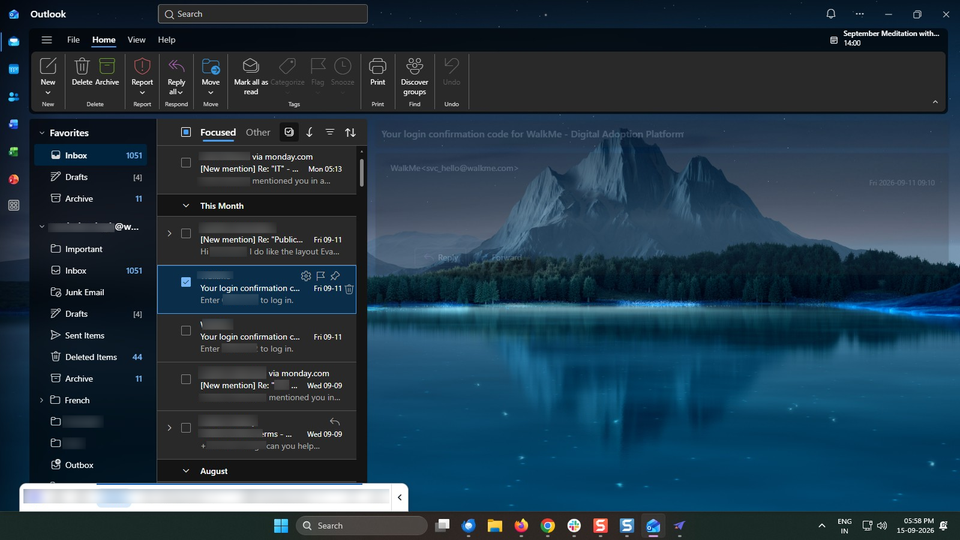The width and height of the screenshot is (960, 540).
Task: Check the Mon 05:13 monday.com email checkbox
Action: (x=186, y=163)
